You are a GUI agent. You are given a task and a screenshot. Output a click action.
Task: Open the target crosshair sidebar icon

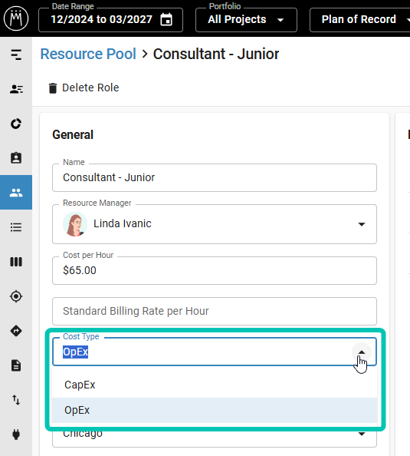[16, 296]
